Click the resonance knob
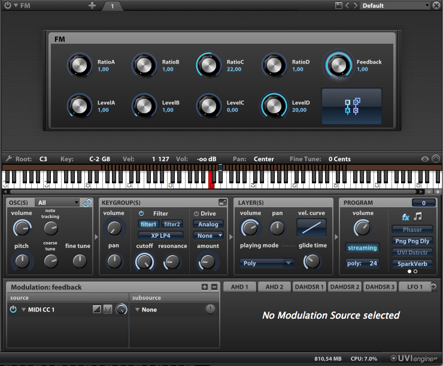The height and width of the screenshot is (366, 443). pyautogui.click(x=172, y=262)
